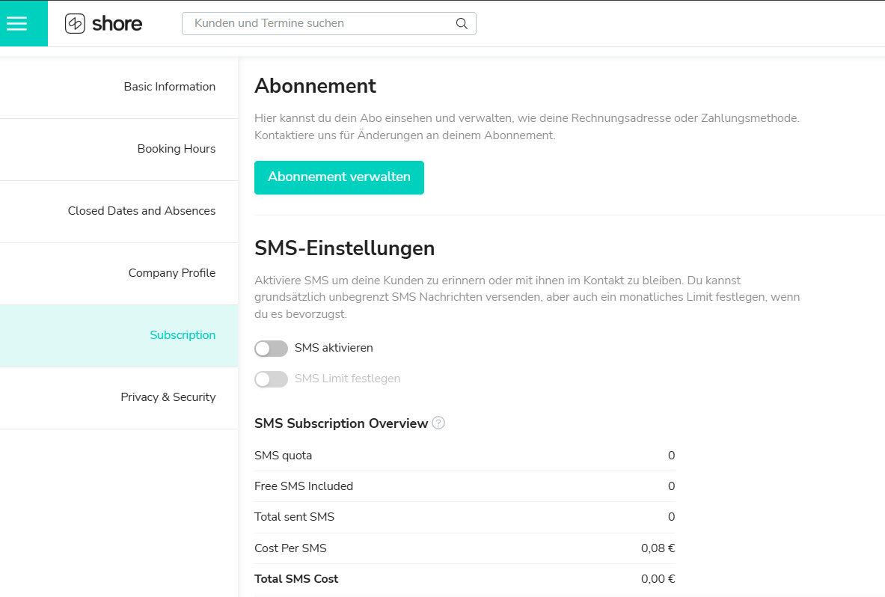Image resolution: width=885 pixels, height=597 pixels.
Task: Open the hamburger navigation menu
Action: pyautogui.click(x=16, y=24)
